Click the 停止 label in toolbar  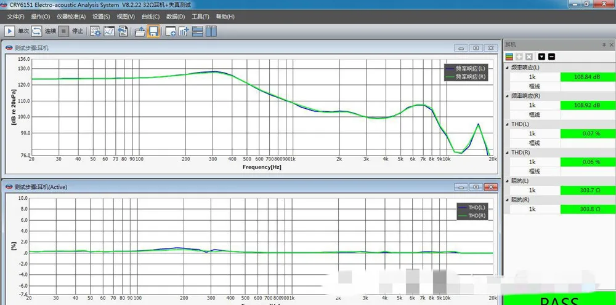(78, 31)
